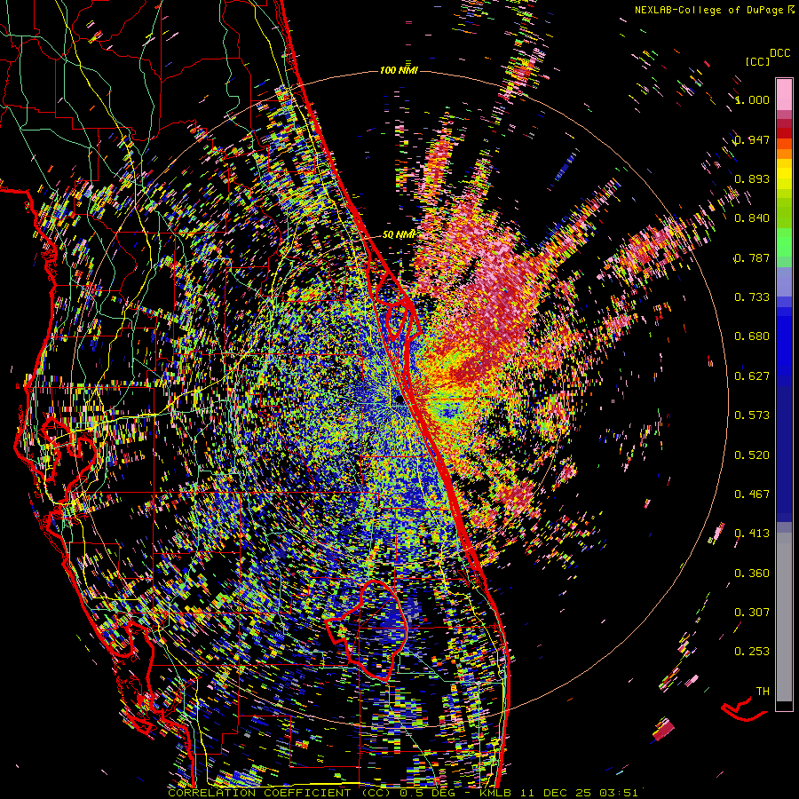799x799 pixels.
Task: Click the 0.360 scale label
Action: [752, 574]
